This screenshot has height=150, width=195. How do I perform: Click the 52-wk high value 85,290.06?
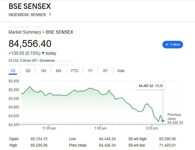click(167, 139)
